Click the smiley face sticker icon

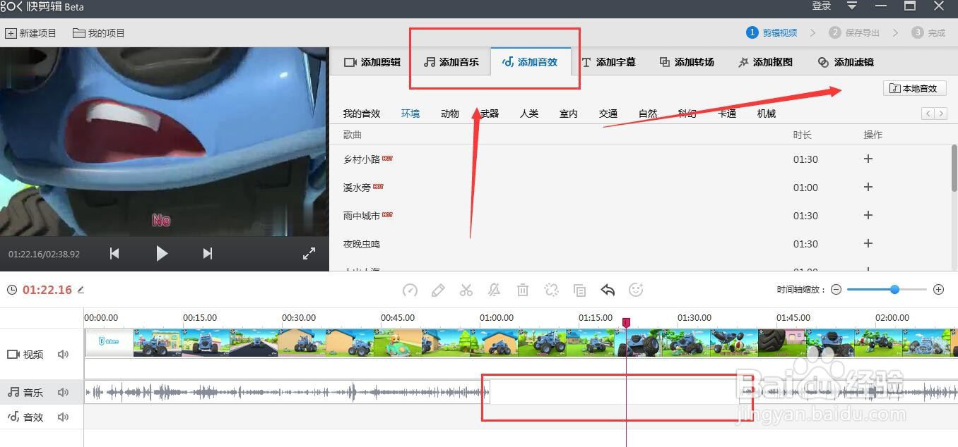point(636,290)
